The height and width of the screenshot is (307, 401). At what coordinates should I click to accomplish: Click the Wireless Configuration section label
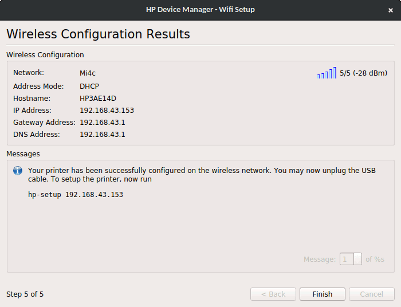click(45, 55)
